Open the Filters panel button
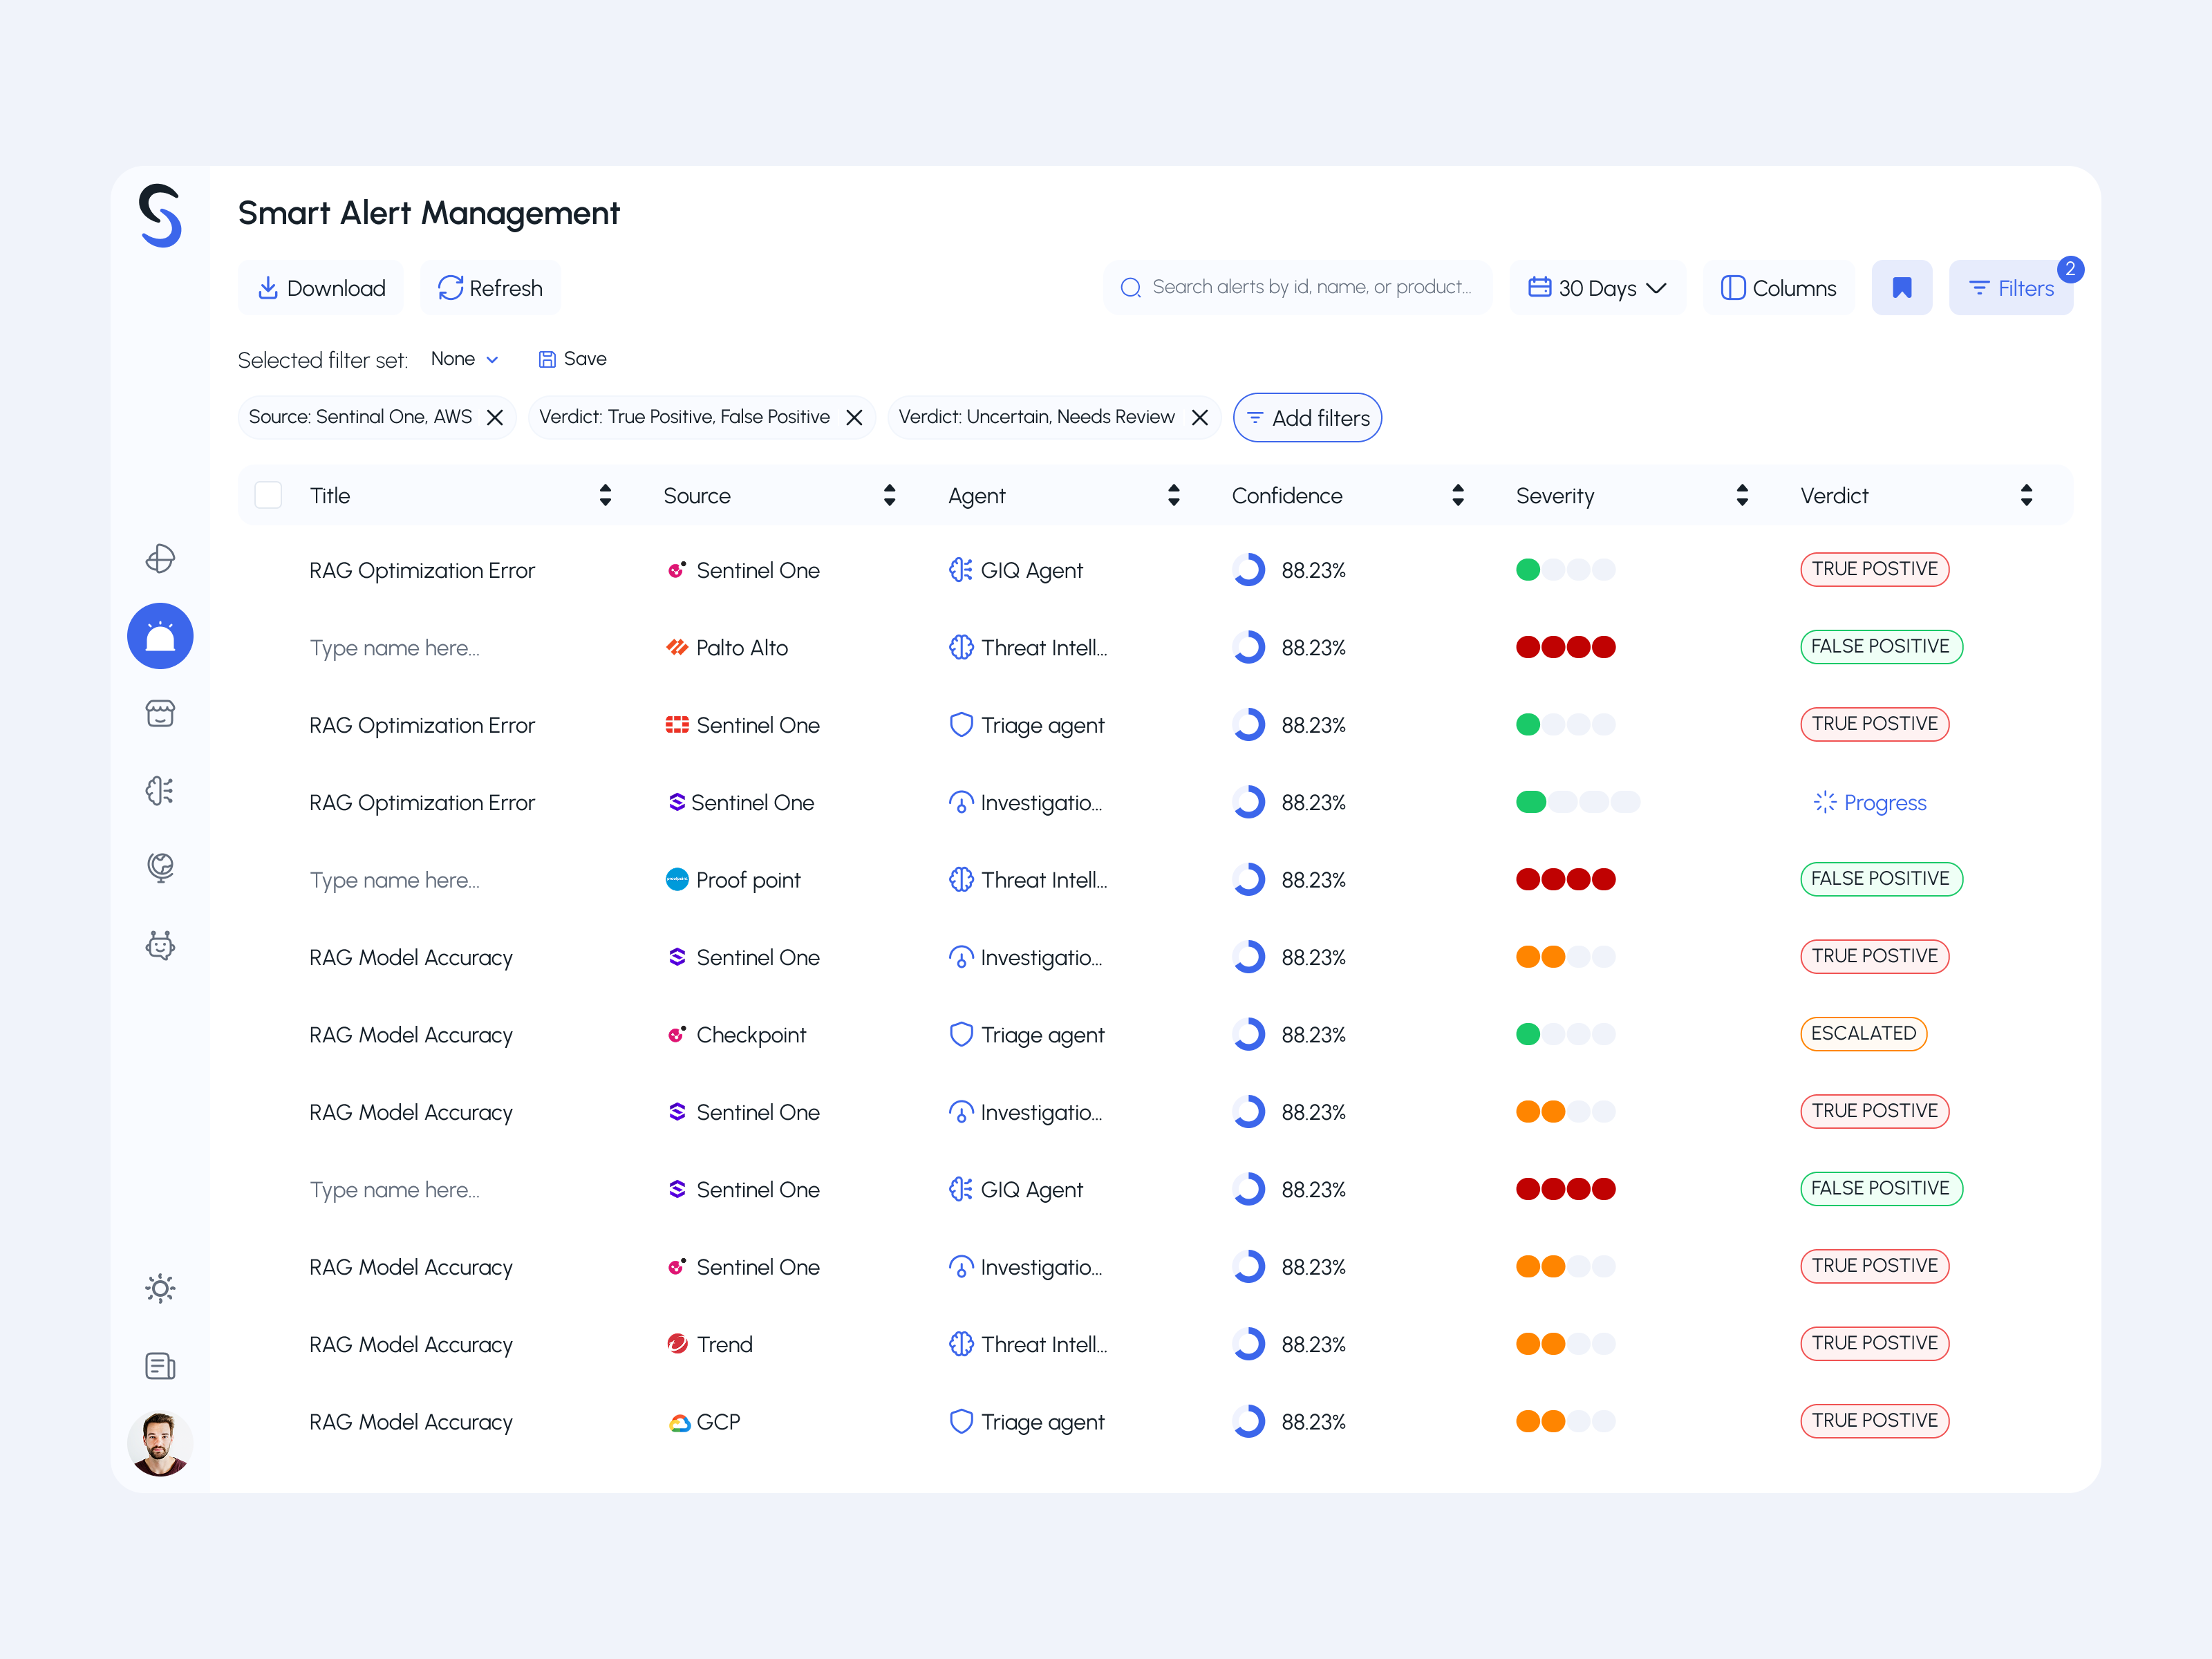 click(2010, 288)
